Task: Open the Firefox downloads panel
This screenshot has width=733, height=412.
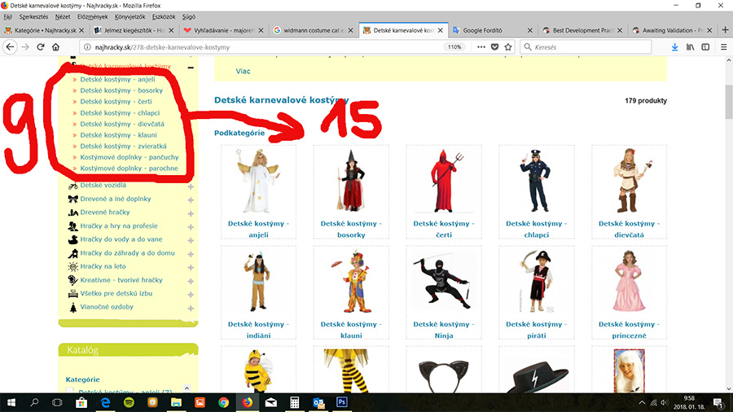Action: coord(674,47)
